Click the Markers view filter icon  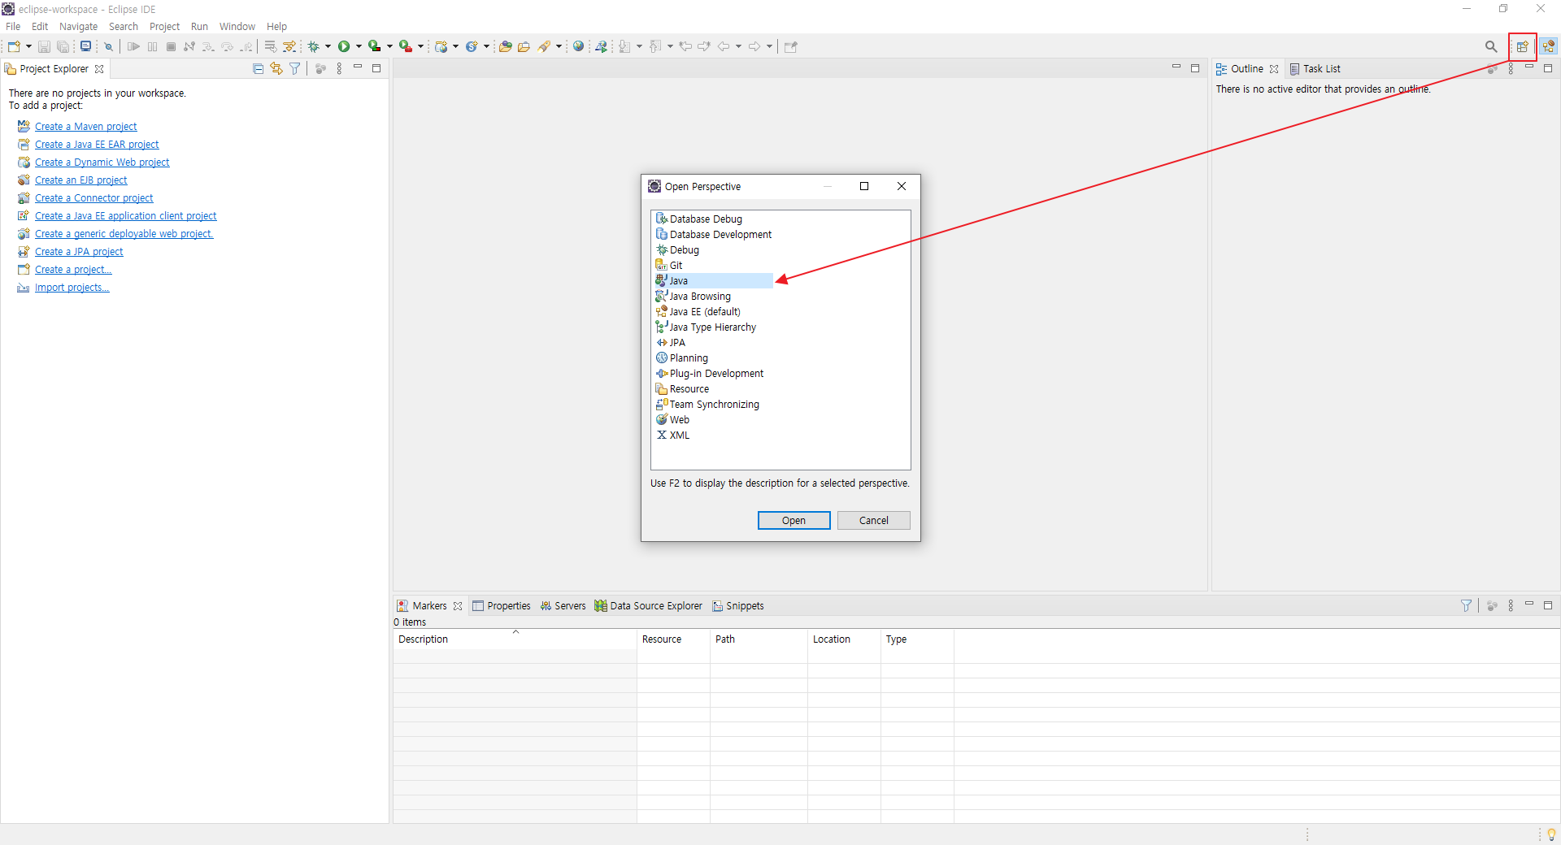[1466, 605]
